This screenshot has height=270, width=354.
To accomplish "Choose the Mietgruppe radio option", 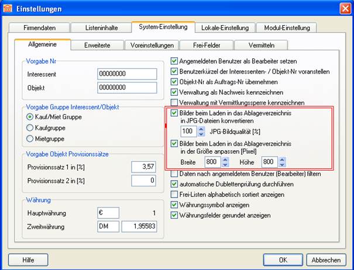I will tap(30, 139).
